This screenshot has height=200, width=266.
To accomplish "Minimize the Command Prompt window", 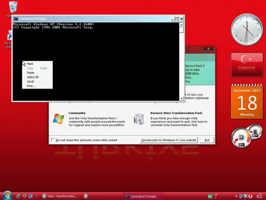I will coord(172,19).
